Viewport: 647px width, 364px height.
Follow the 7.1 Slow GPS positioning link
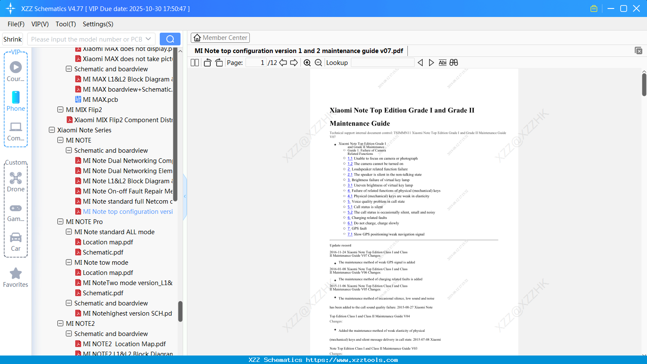[x=350, y=234]
